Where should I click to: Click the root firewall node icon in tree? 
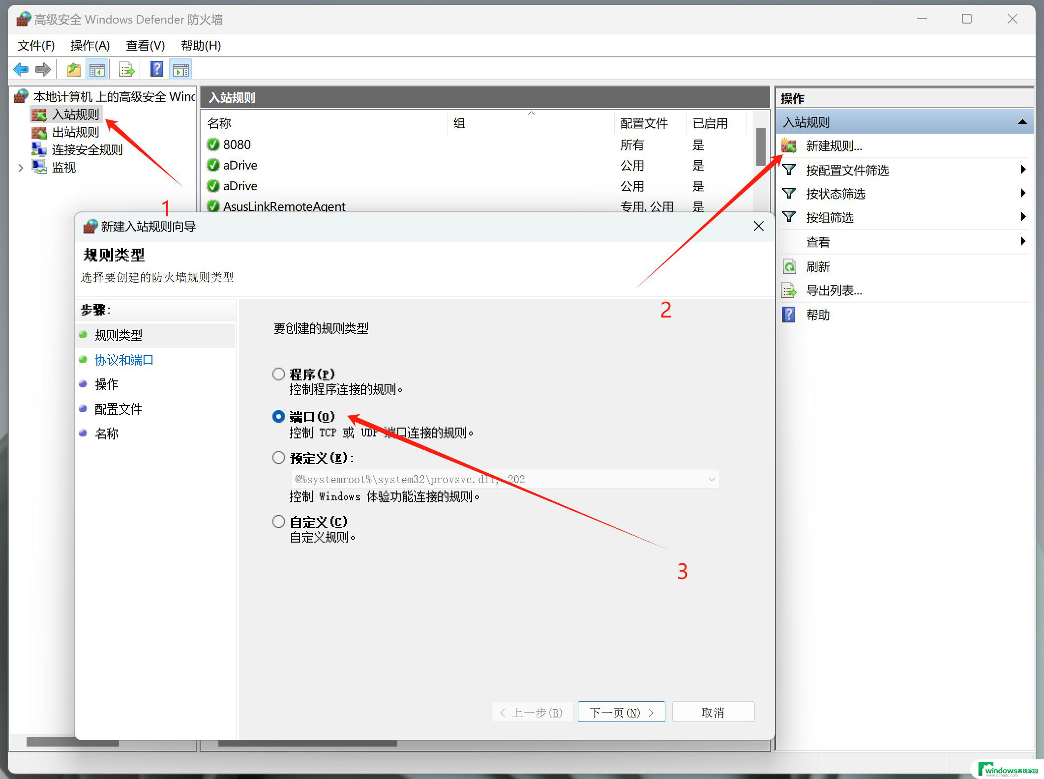(x=21, y=96)
